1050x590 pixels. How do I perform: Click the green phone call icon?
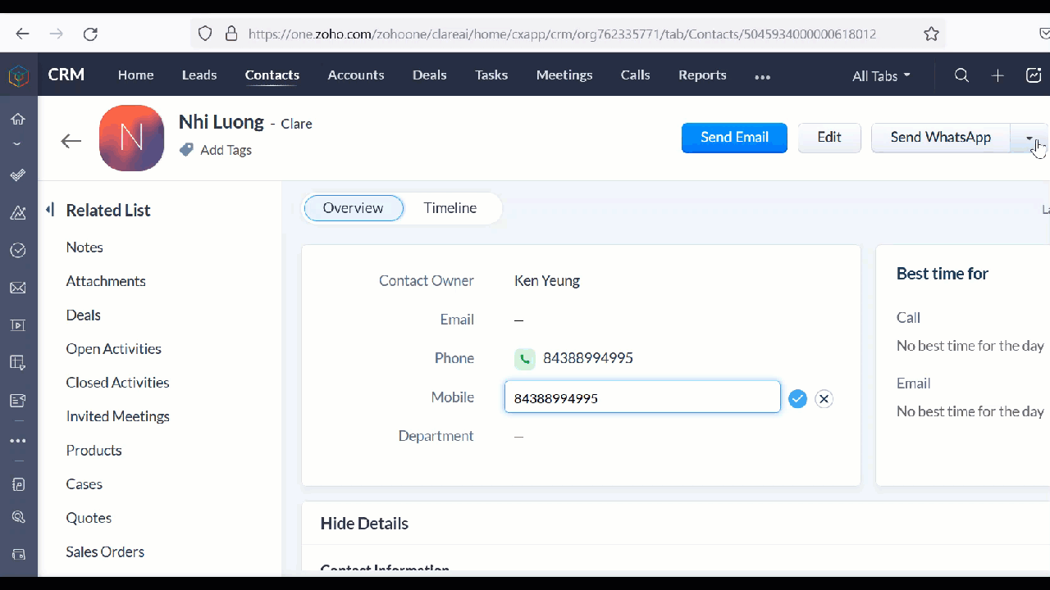click(x=525, y=359)
